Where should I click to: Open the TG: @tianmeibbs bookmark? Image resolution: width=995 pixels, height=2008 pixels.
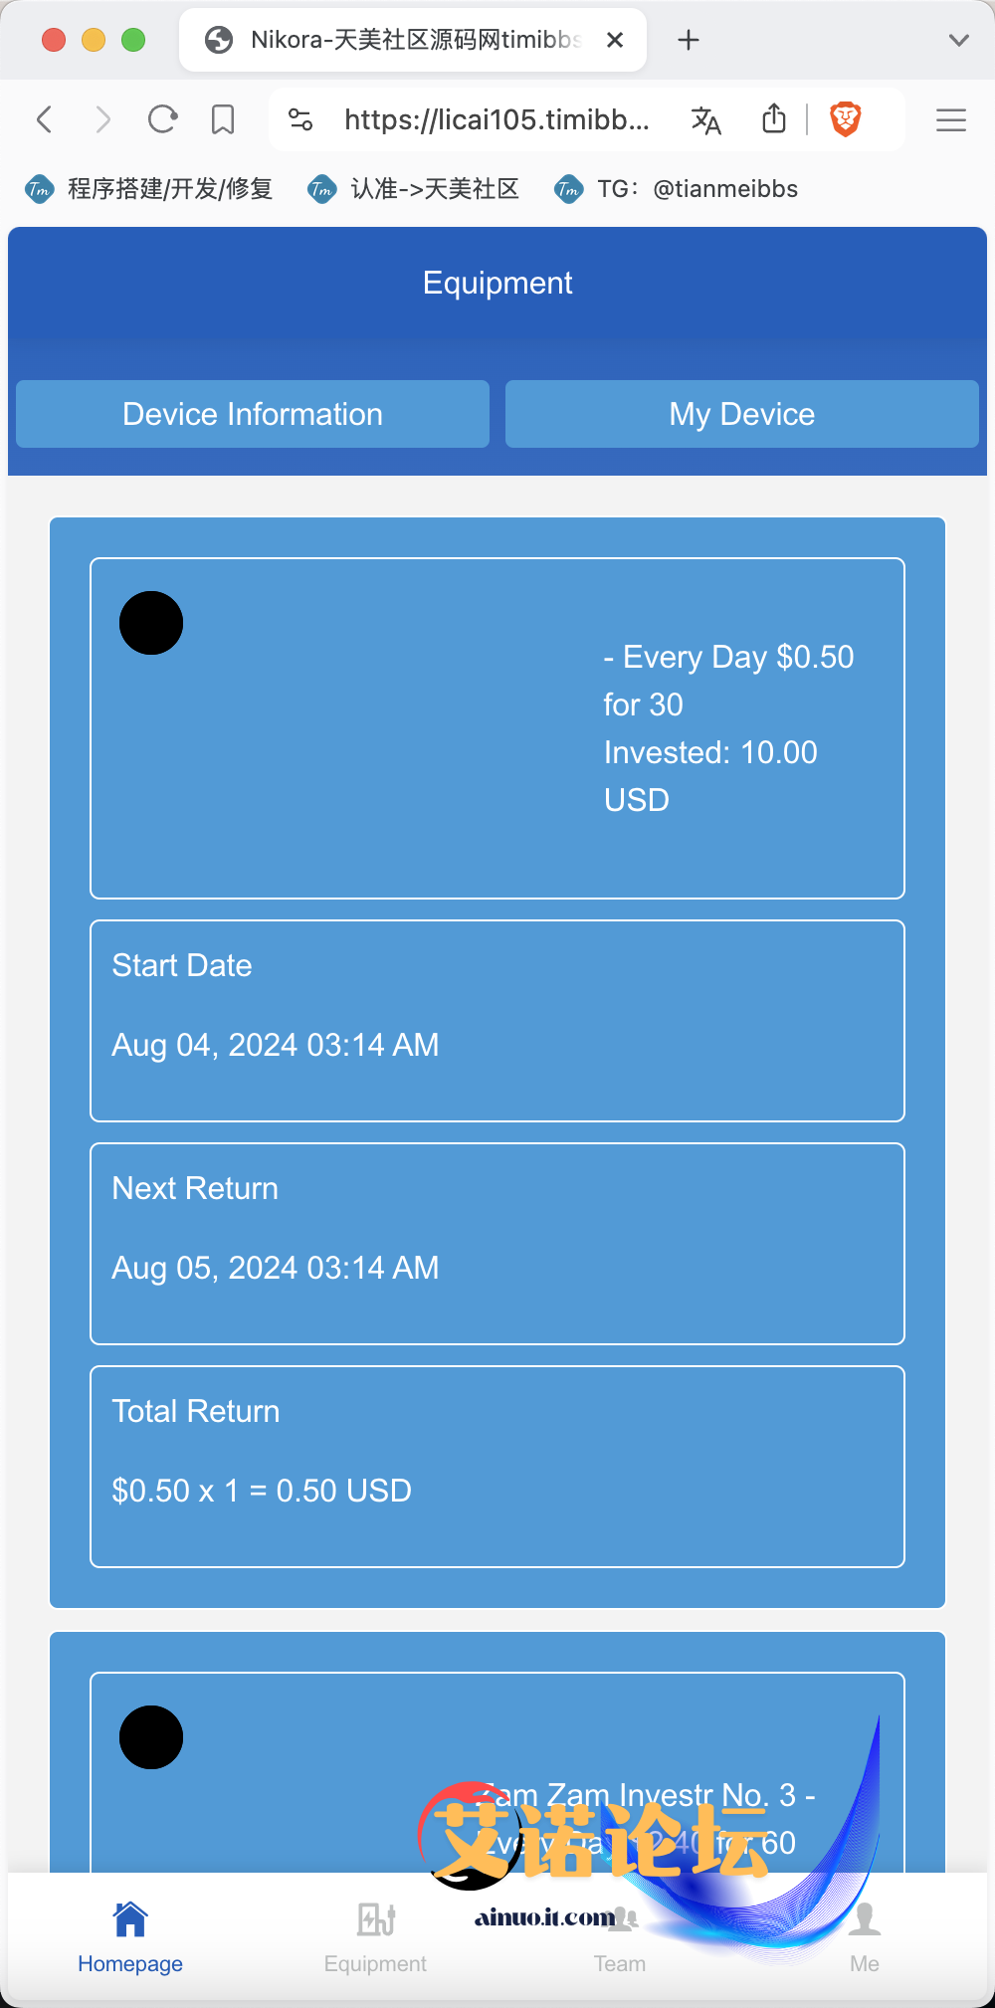[677, 189]
